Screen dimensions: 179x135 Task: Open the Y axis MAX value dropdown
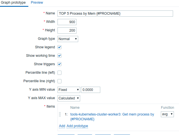pyautogui.click(x=69, y=98)
